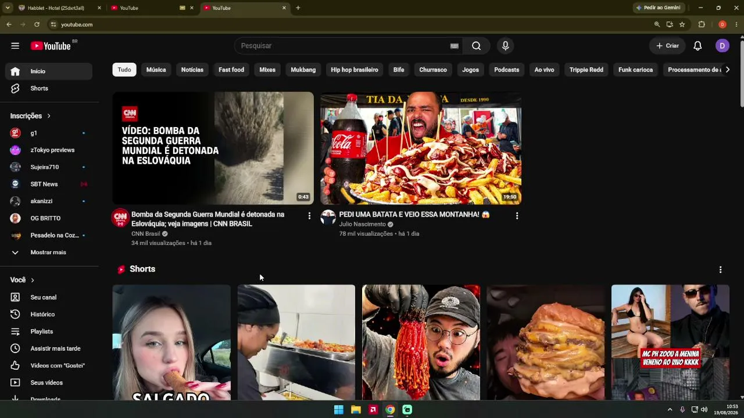This screenshot has width=744, height=418.
Task: Expand the Você section
Action: click(x=22, y=280)
